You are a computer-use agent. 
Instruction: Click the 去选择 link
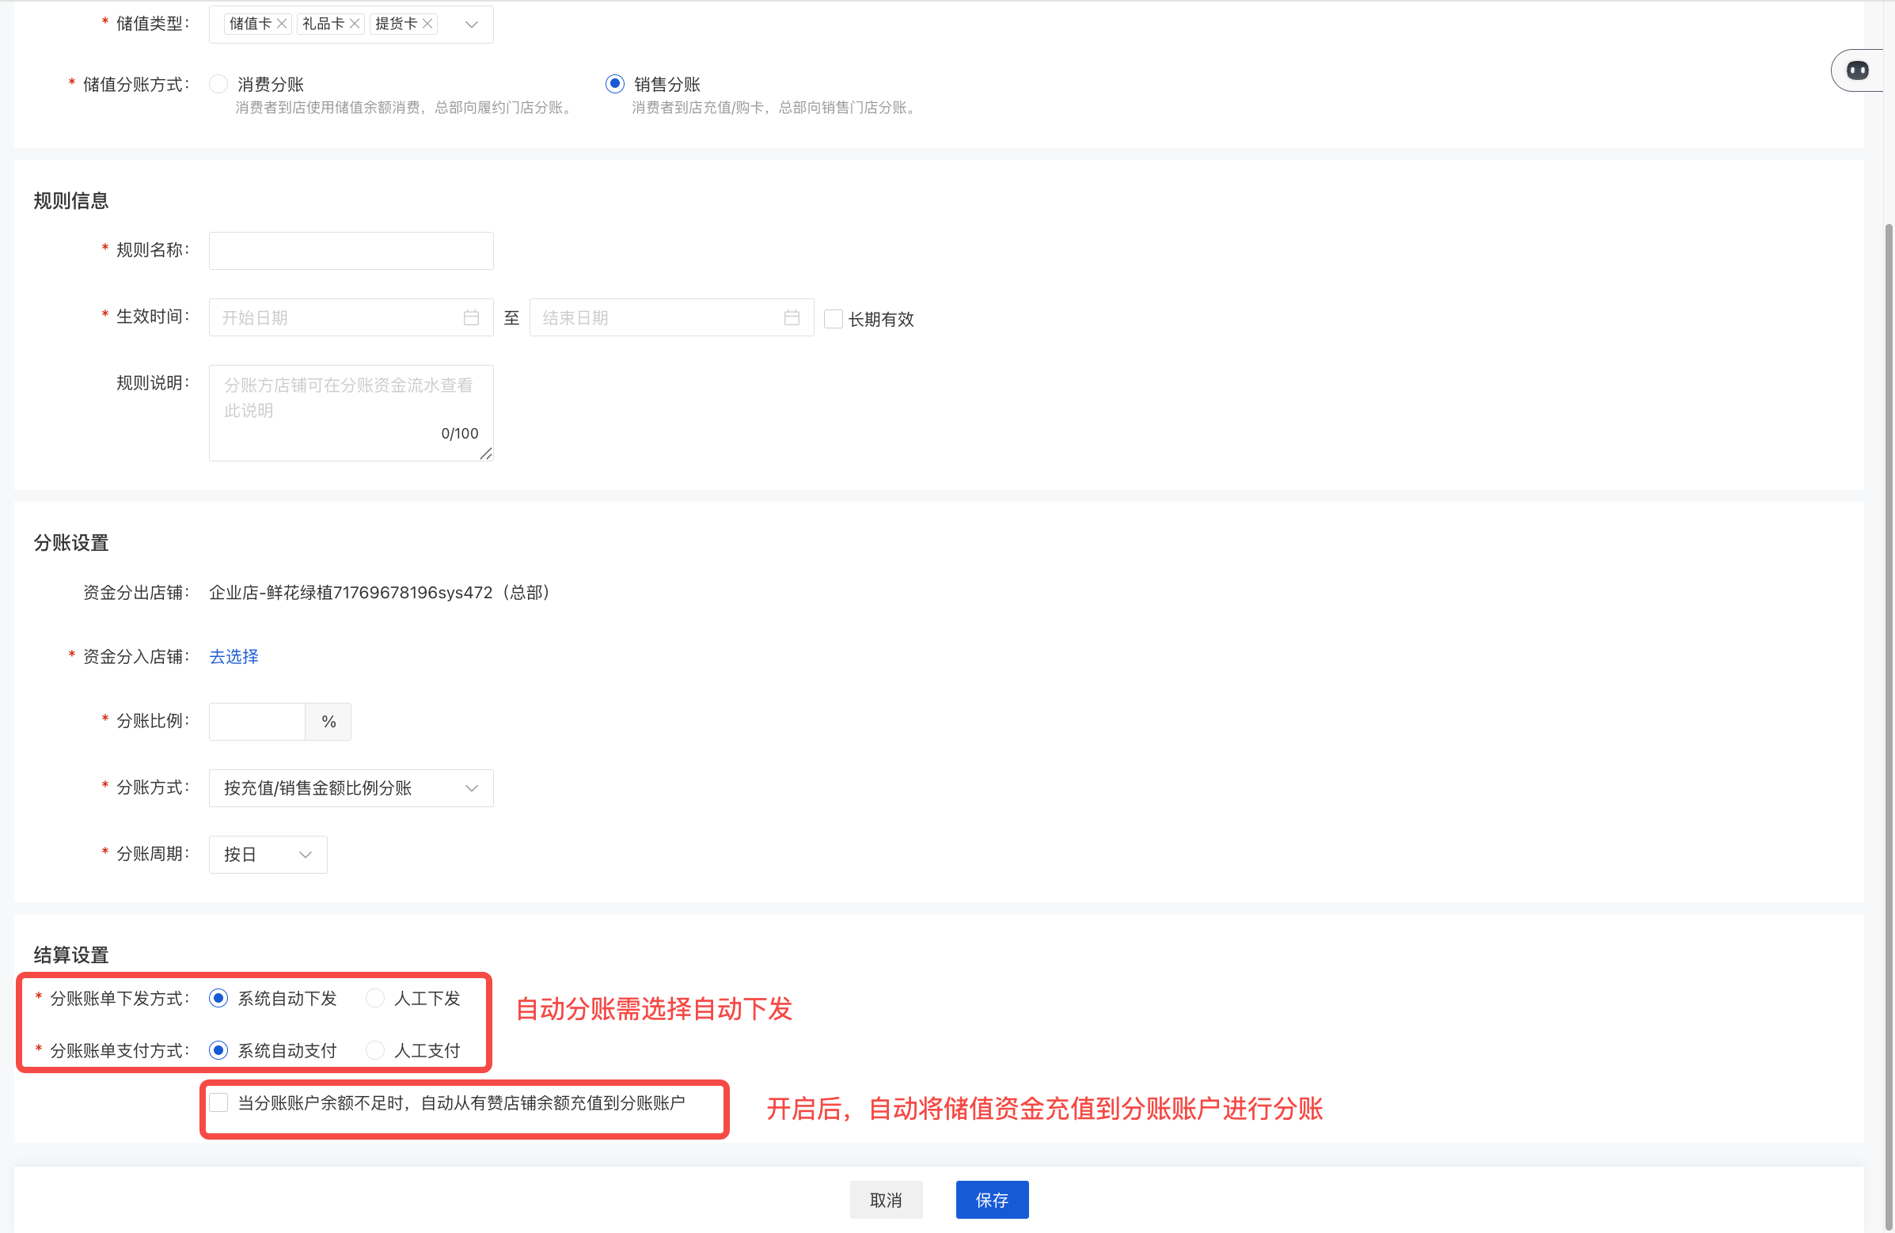(x=234, y=657)
